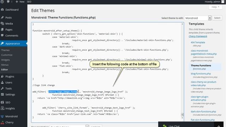Click the Users person icon
226x127 pixels.
click(x=2, y=83)
